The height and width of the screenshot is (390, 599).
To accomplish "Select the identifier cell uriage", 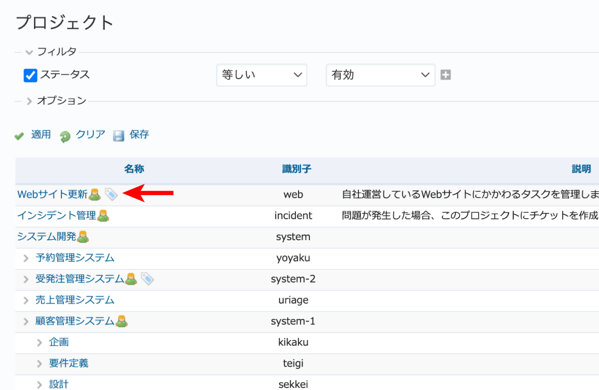I will (294, 300).
